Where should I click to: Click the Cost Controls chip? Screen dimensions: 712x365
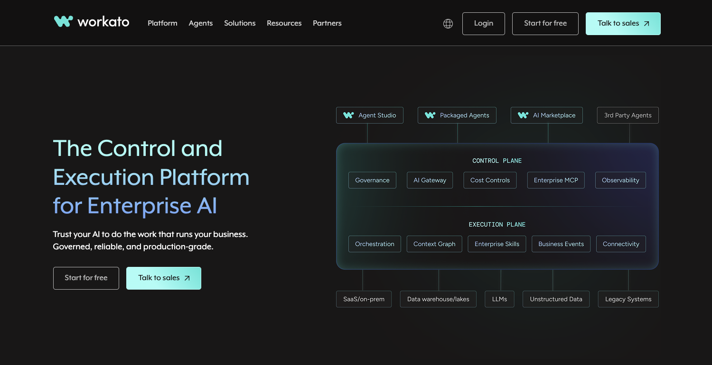click(490, 180)
